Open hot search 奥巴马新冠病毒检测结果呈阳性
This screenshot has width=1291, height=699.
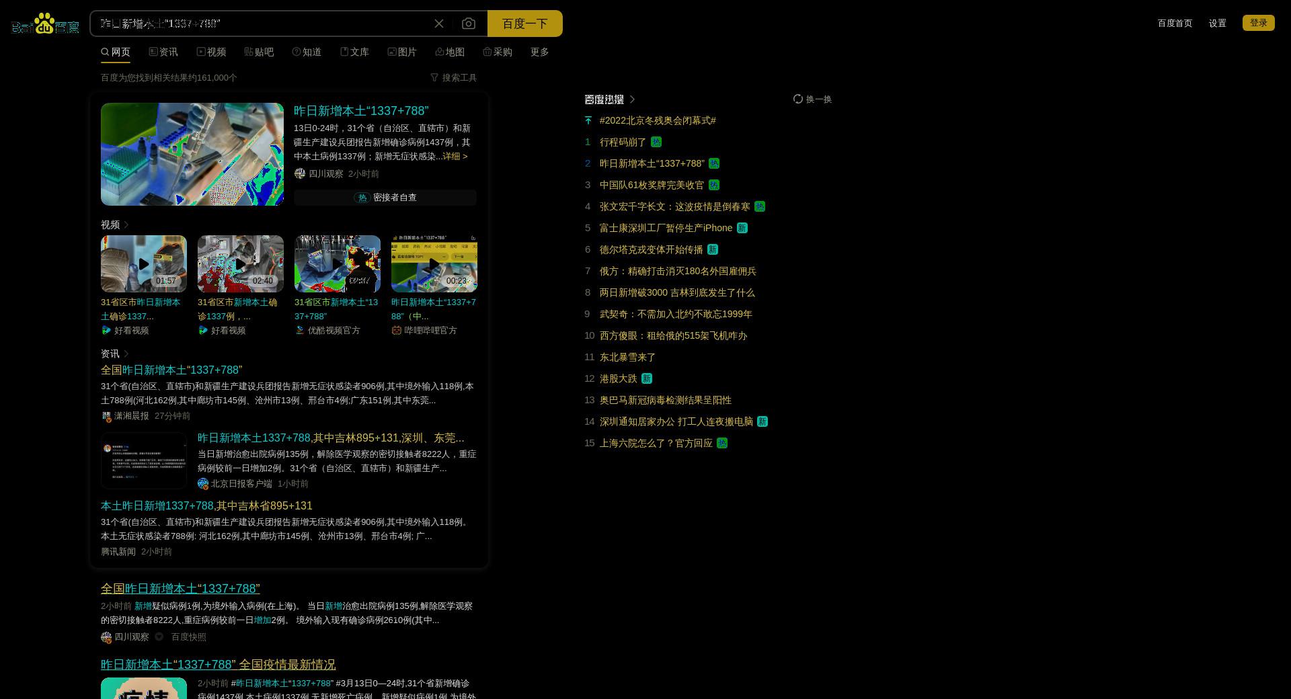[666, 400]
